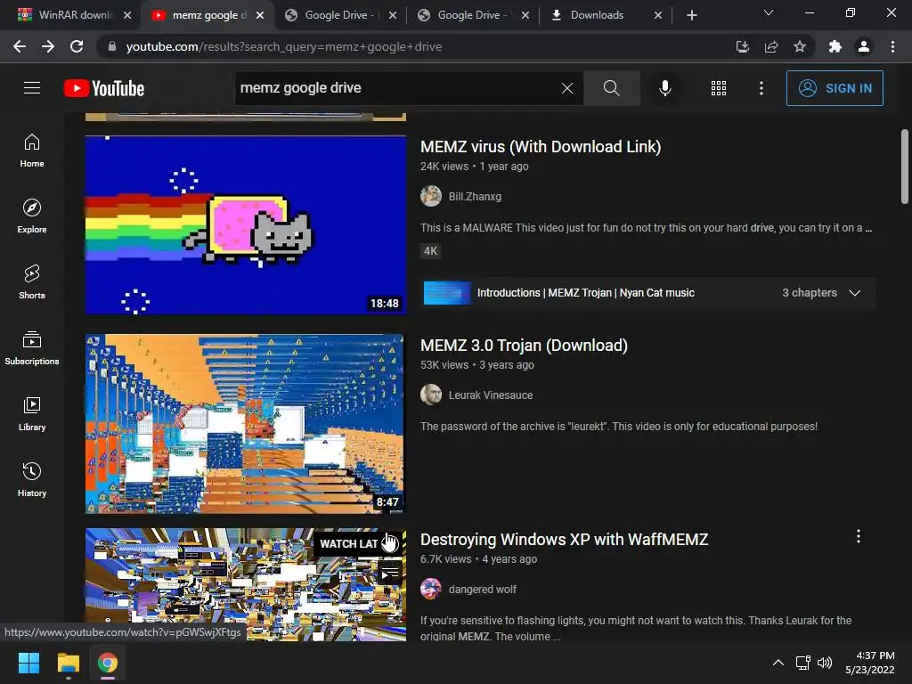Open Explore in sidebar
The image size is (912, 684).
32,216
